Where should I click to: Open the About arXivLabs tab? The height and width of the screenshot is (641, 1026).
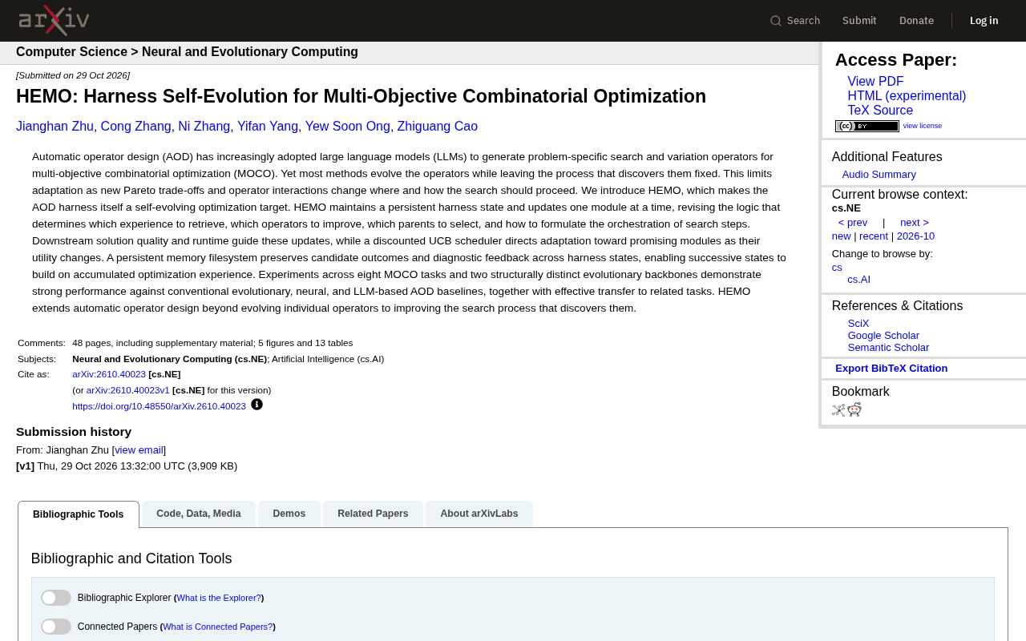click(x=479, y=514)
